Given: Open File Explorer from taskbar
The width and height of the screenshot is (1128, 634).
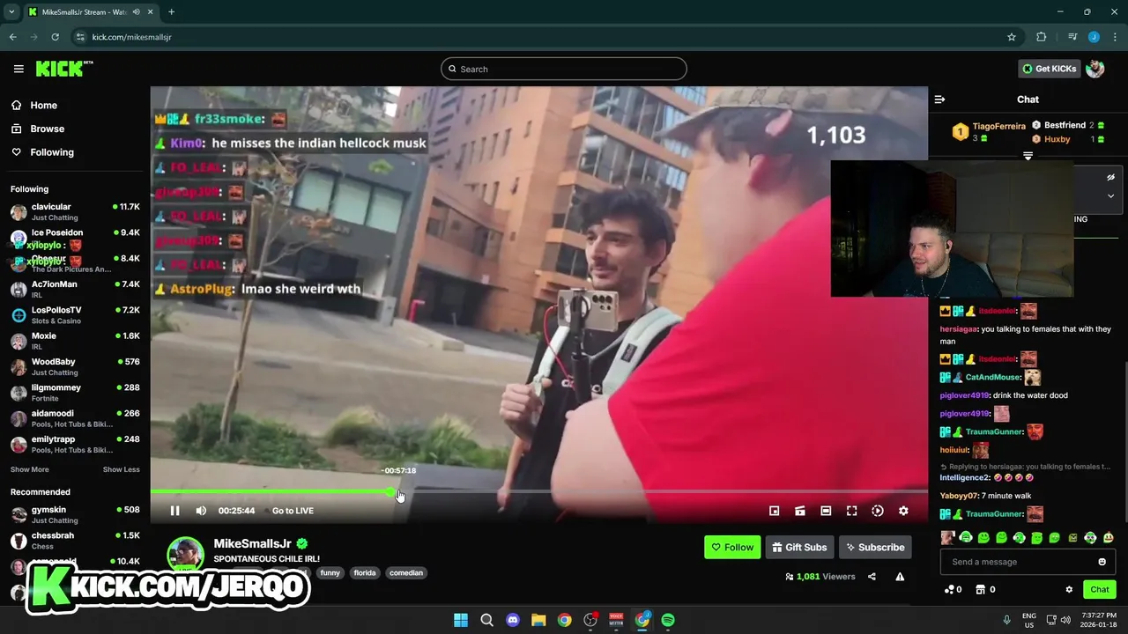Looking at the screenshot, I should pos(538,620).
